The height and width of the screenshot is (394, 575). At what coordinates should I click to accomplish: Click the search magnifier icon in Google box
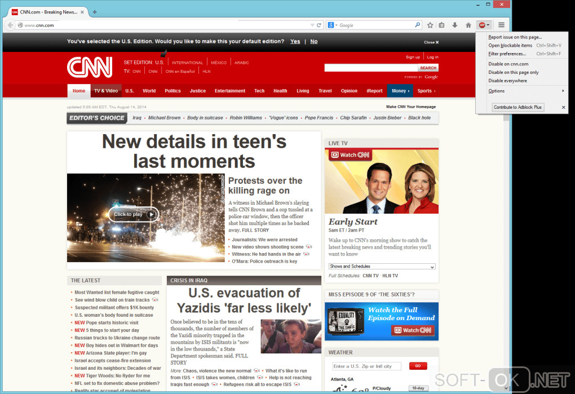point(417,25)
